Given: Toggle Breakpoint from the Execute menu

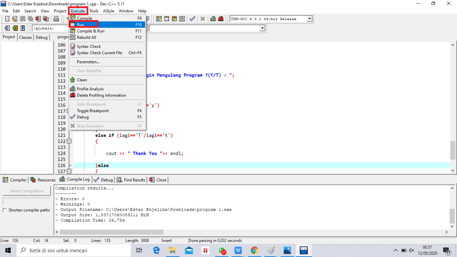Looking at the screenshot, I should tap(92, 111).
